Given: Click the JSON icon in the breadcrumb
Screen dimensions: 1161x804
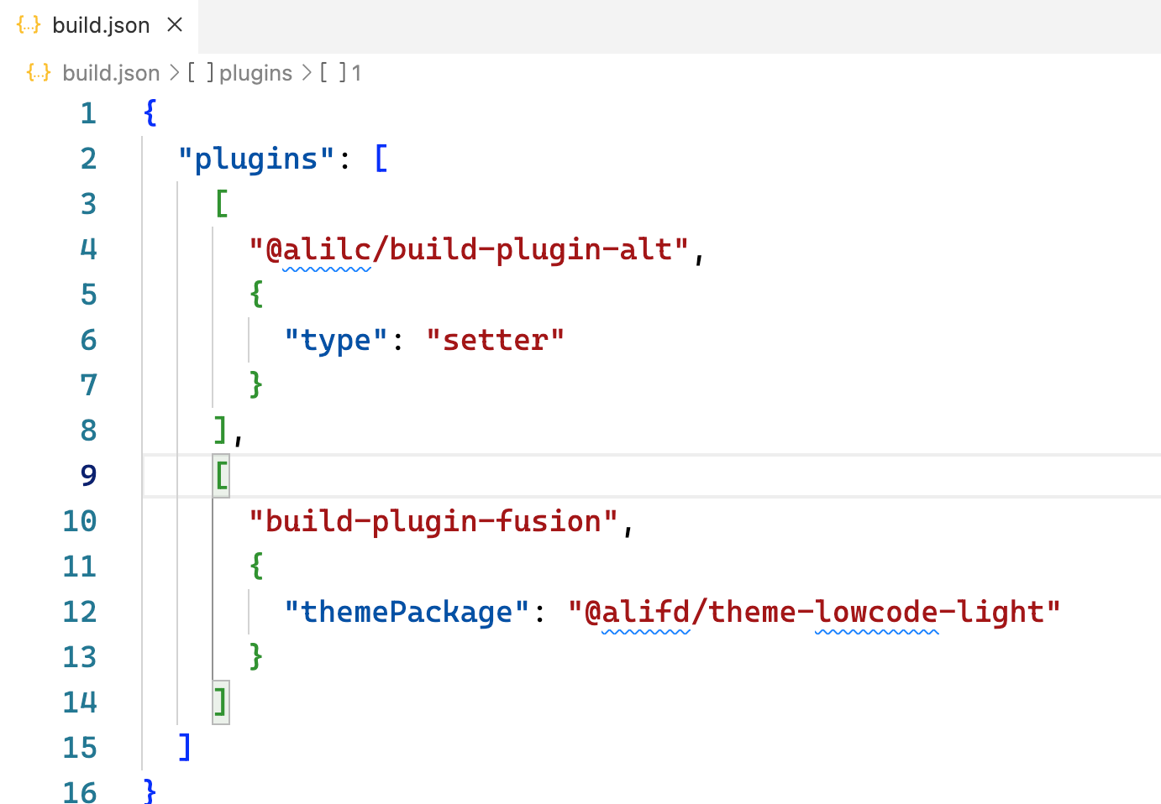Looking at the screenshot, I should tap(39, 73).
